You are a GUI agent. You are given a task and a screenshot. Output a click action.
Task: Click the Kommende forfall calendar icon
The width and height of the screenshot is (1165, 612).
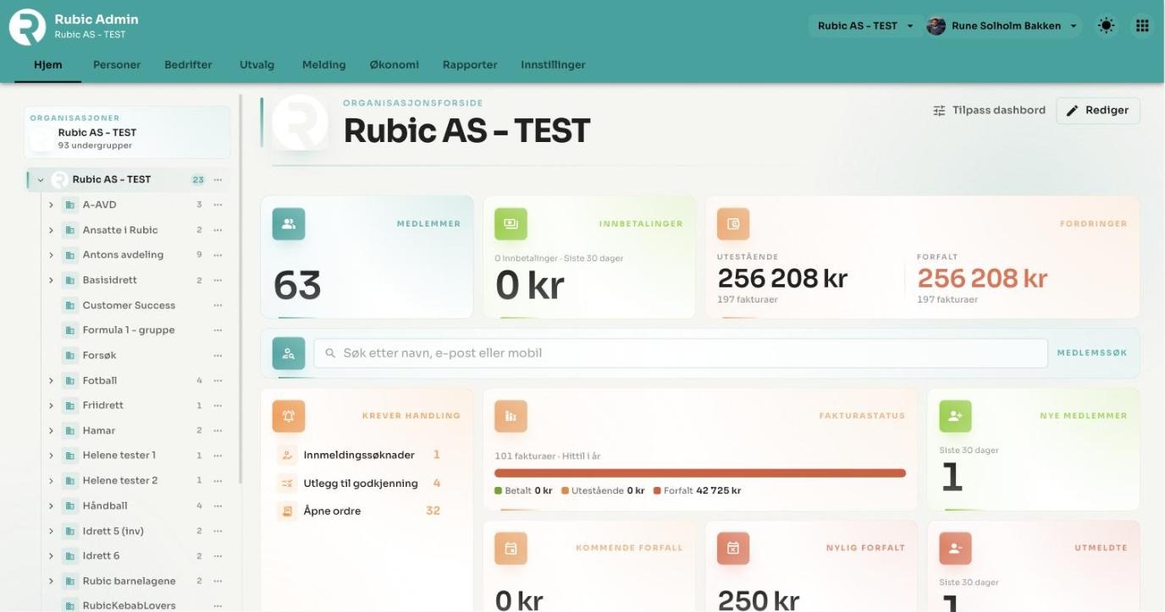511,549
